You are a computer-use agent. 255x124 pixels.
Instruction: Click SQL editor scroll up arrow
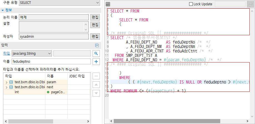pos(252,11)
